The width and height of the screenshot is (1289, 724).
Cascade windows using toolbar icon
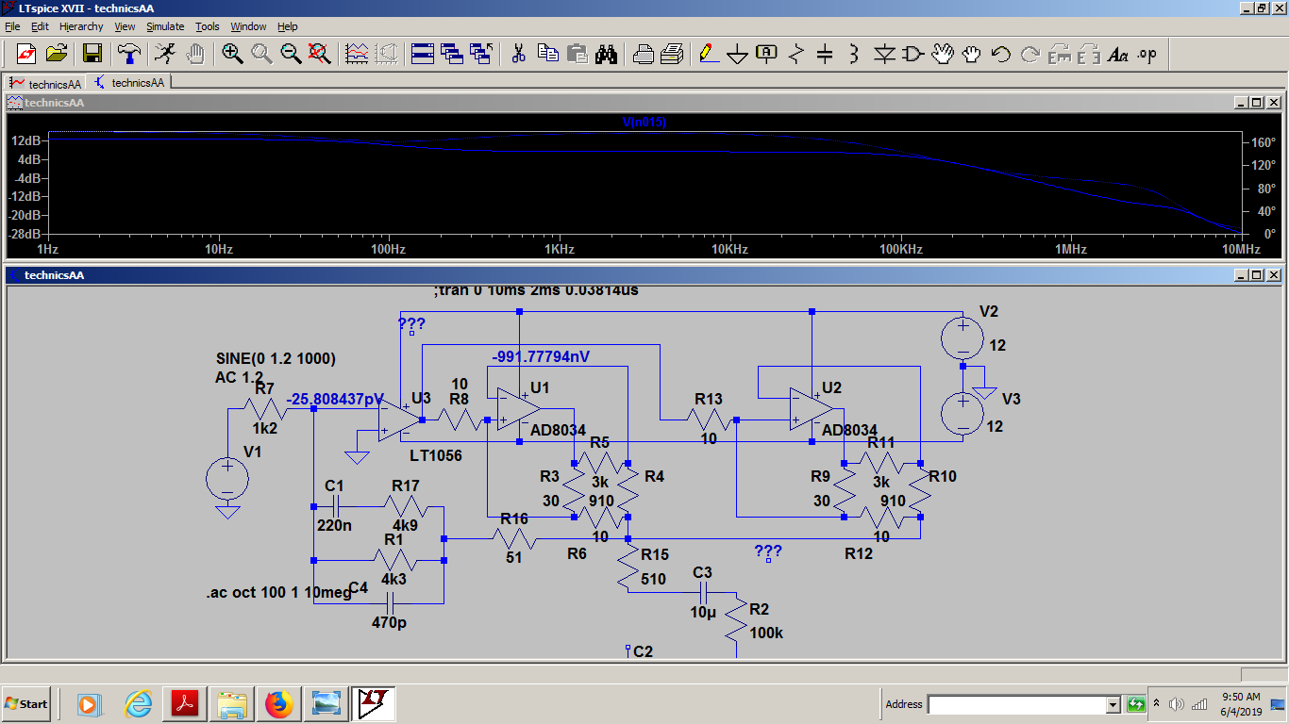tap(451, 53)
